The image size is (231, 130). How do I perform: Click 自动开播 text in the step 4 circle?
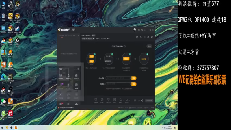click(x=144, y=59)
